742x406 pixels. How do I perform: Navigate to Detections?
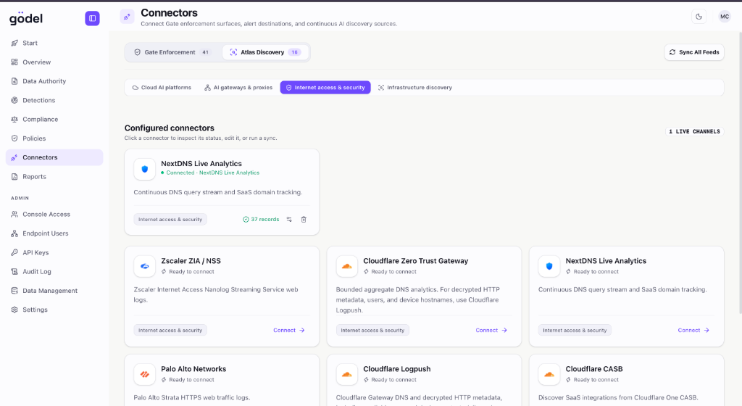pyautogui.click(x=54, y=100)
